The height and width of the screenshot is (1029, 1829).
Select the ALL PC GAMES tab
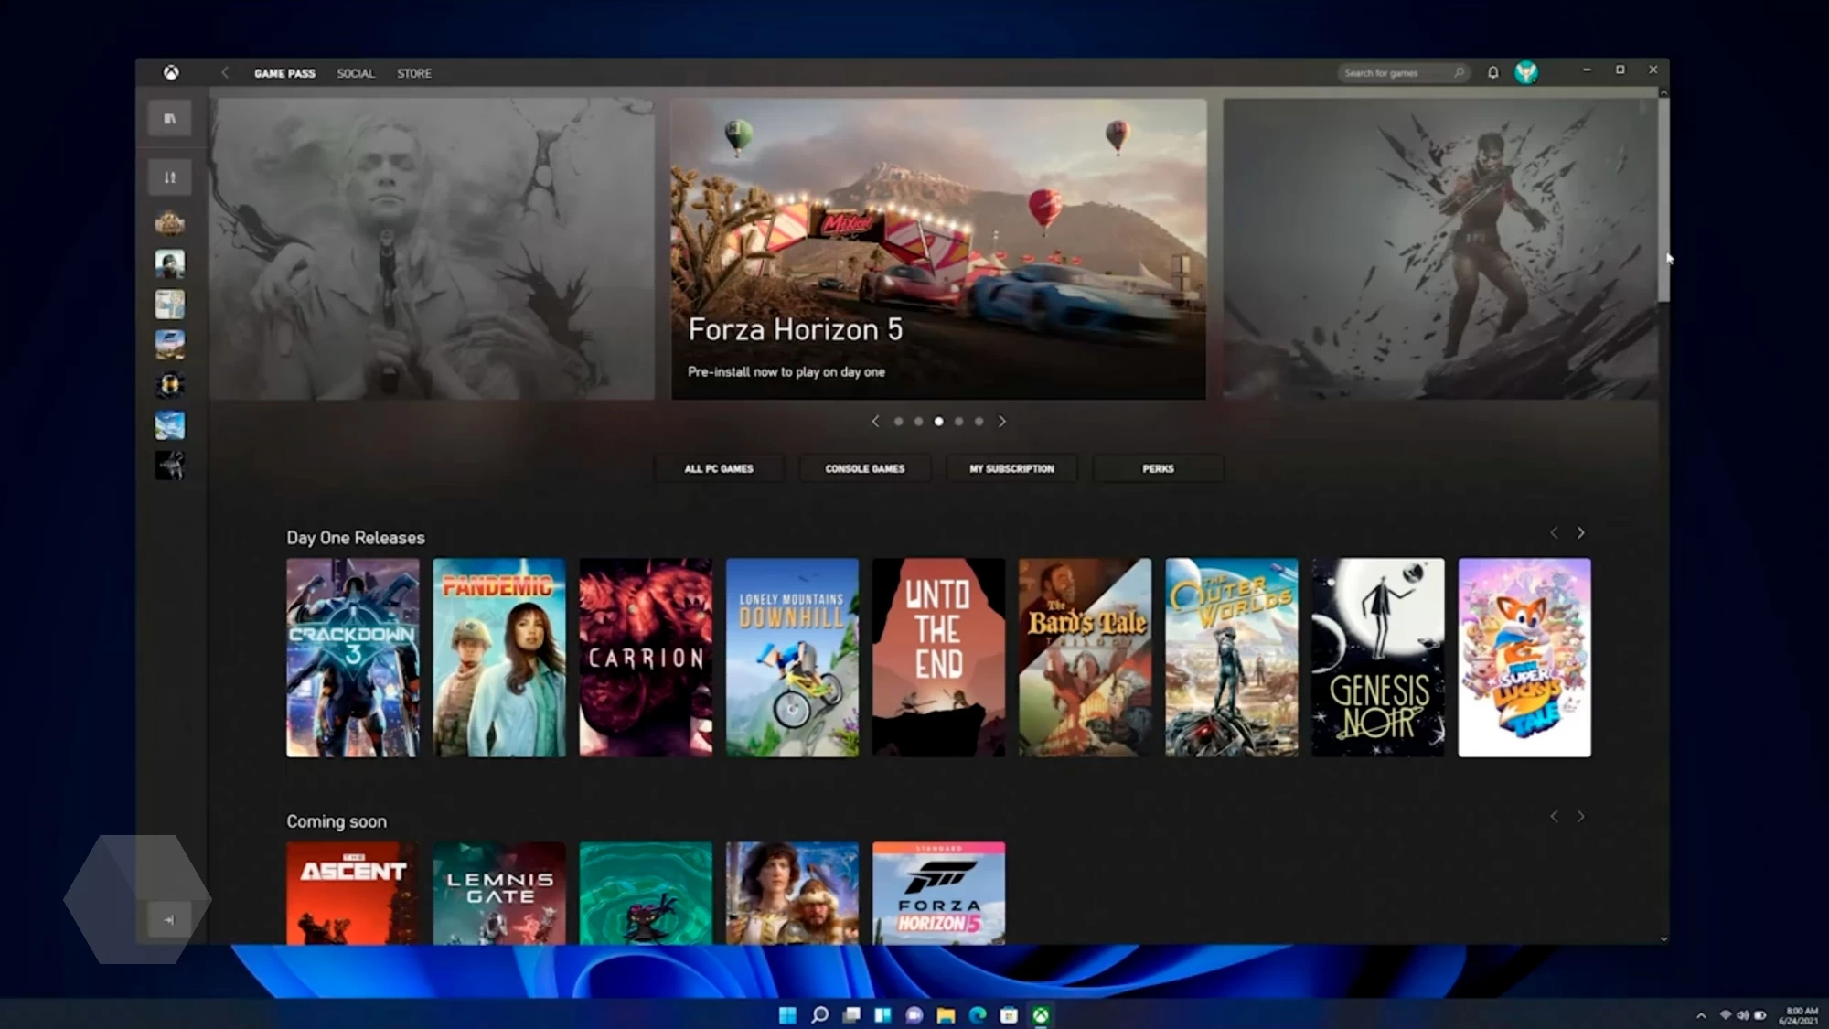[x=719, y=467]
